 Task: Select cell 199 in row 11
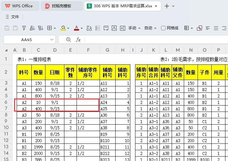(38, 134)
